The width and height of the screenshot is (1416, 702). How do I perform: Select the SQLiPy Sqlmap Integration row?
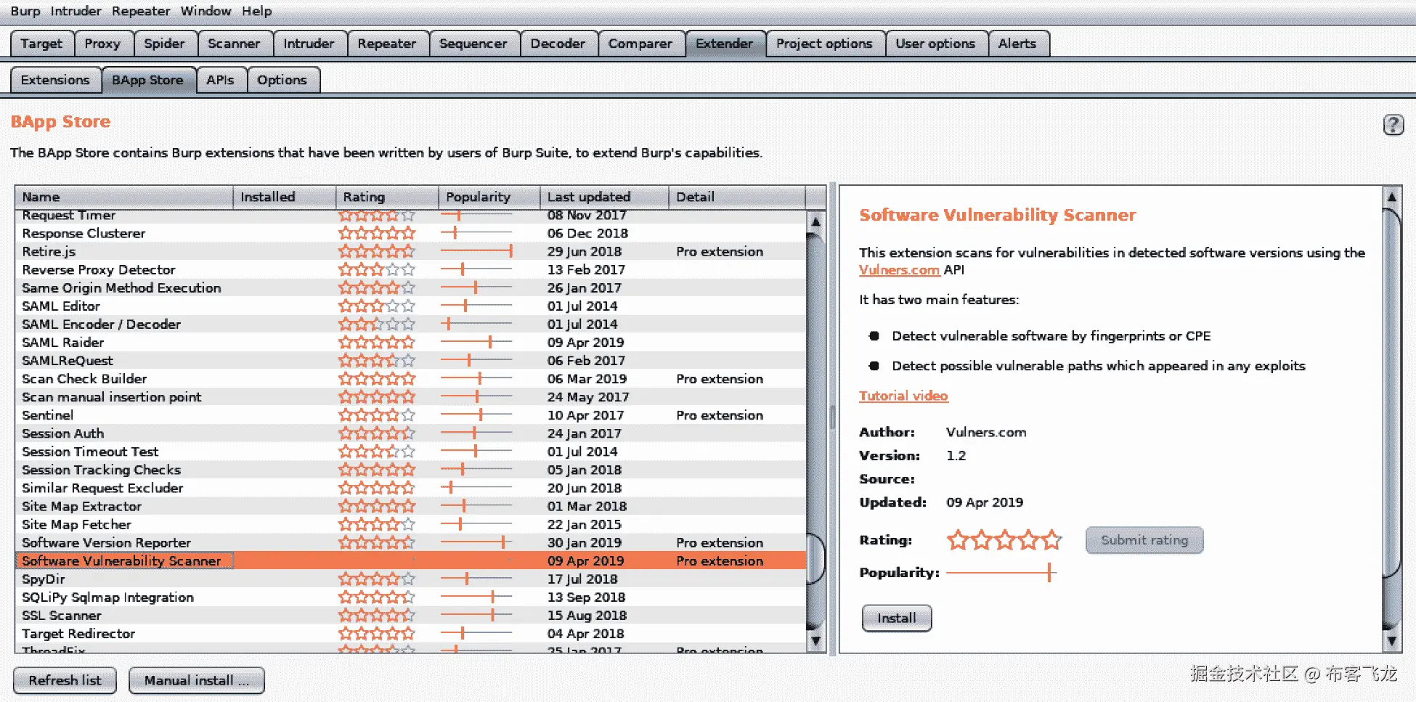click(410, 597)
